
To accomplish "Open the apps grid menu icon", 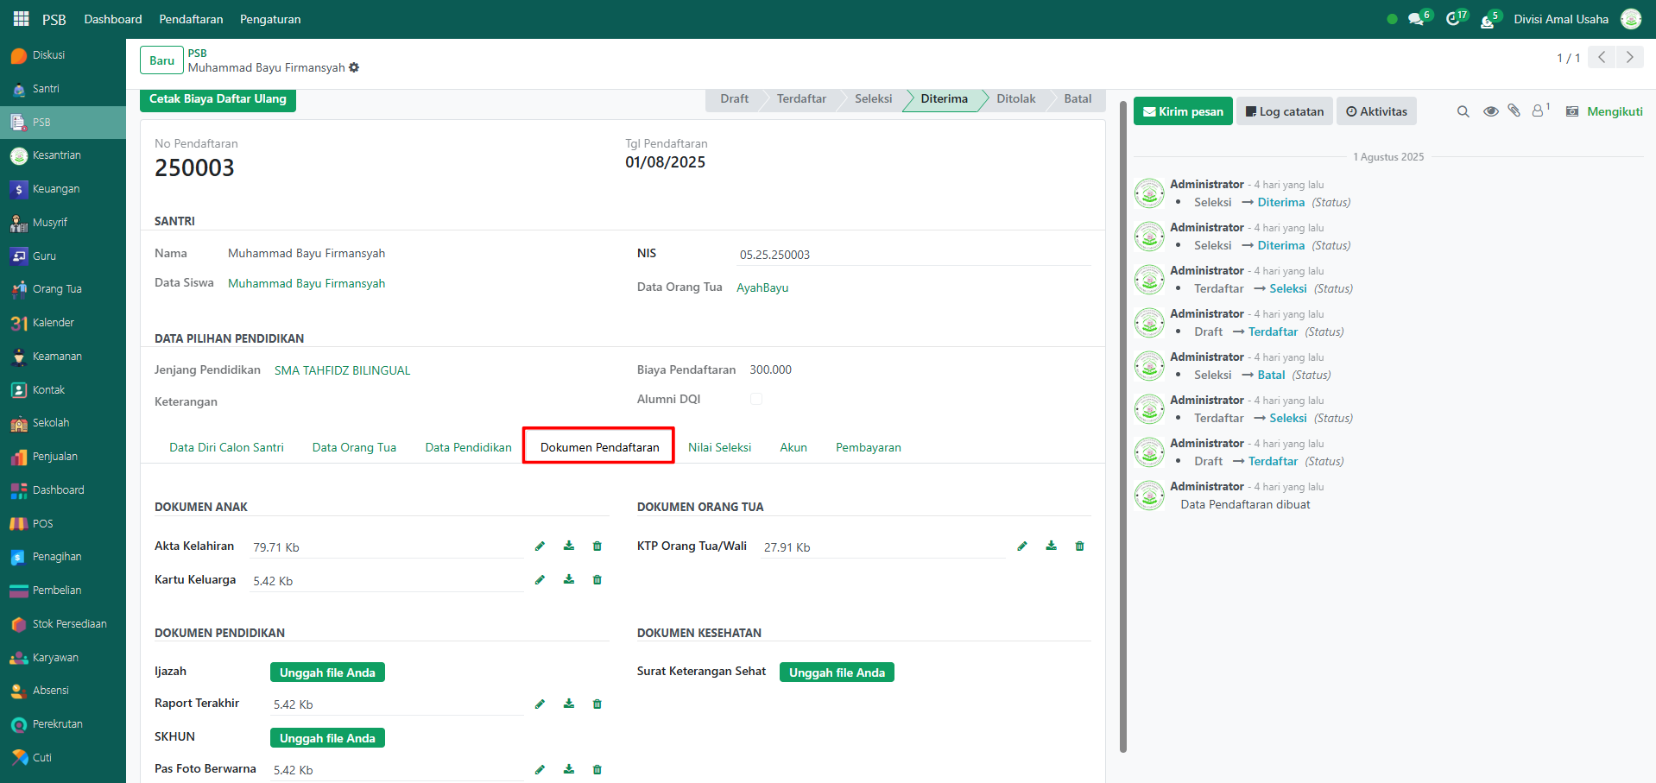I will point(21,19).
